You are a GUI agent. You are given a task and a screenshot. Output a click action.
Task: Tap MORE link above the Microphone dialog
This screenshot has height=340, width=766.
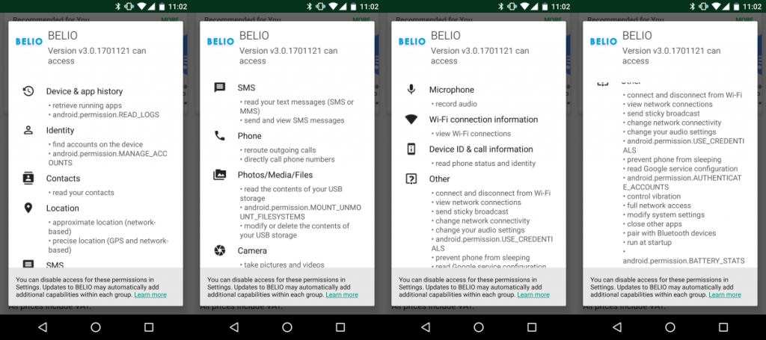pos(553,19)
